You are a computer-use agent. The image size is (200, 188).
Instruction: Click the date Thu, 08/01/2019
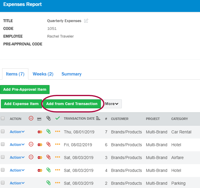coord(79,132)
